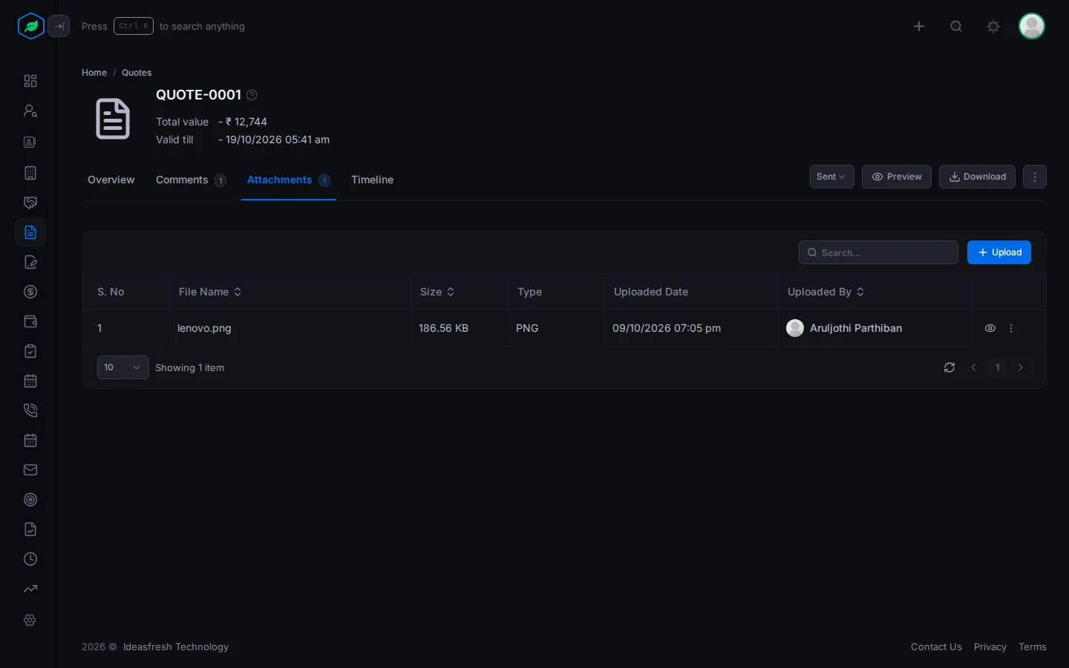
Task: Open the user profile avatar menu
Action: (x=1032, y=27)
